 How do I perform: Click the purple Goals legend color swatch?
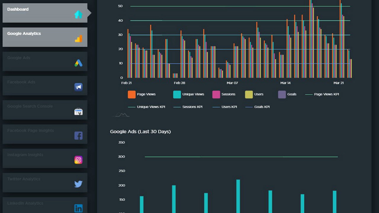click(x=282, y=94)
